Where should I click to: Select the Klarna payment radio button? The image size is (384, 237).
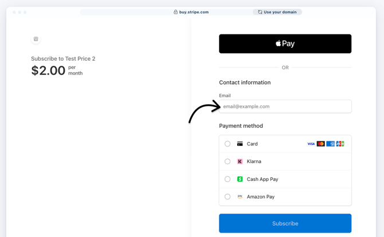(228, 161)
